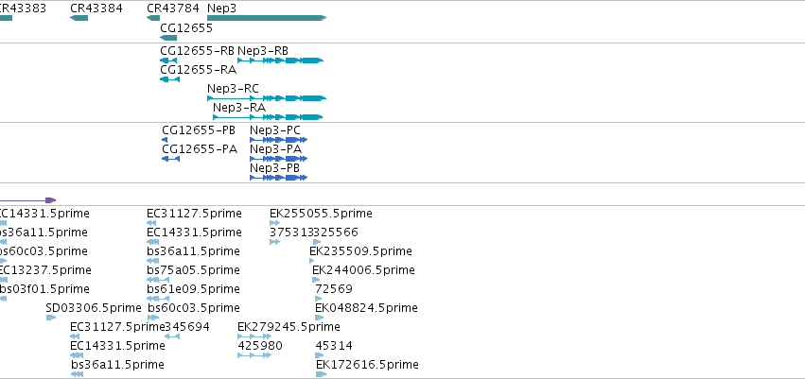Click the bs75a05.5prime EST glyph
This screenshot has width=805, height=379.
click(158, 280)
